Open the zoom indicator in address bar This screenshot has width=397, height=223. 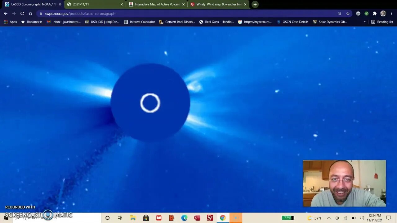340,14
